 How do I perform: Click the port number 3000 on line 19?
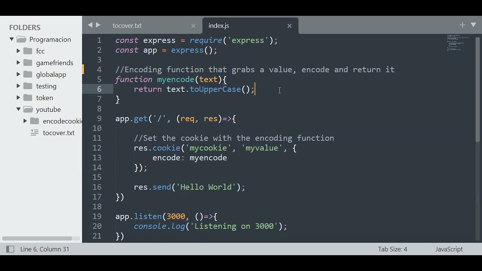[x=176, y=216]
